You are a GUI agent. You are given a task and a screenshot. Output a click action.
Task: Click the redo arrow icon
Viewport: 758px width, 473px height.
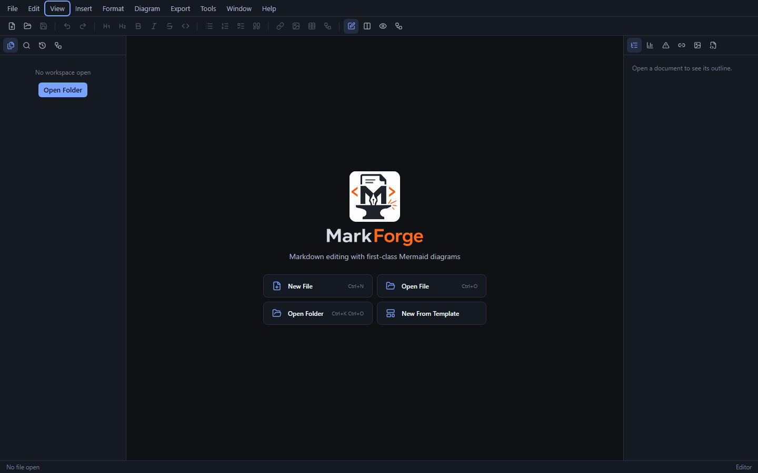click(x=83, y=26)
